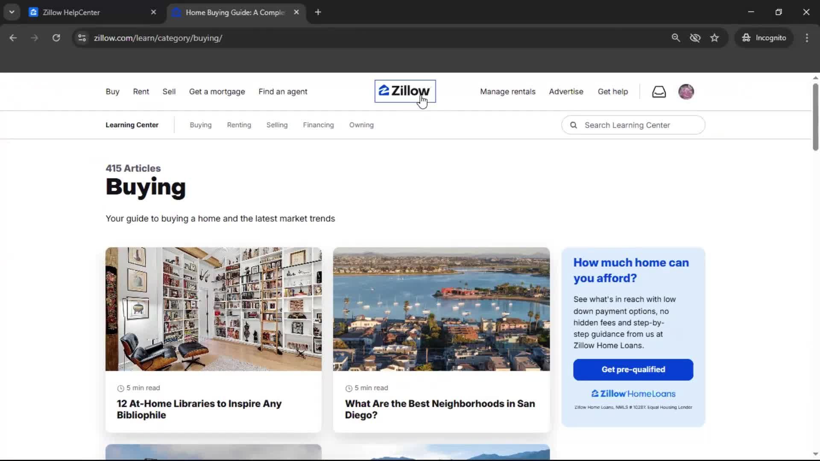Open the Zillow inbox icon
Screen dimensions: 820x461
[659, 91]
